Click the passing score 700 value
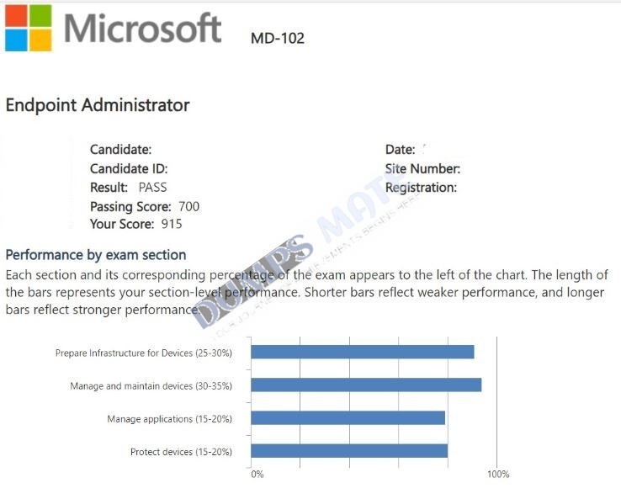Viewport: 621px width, 499px height. (x=189, y=206)
